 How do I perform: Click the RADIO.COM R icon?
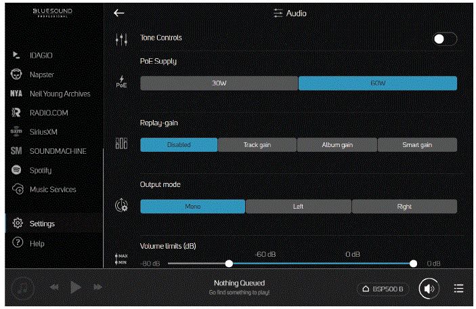[x=16, y=112]
